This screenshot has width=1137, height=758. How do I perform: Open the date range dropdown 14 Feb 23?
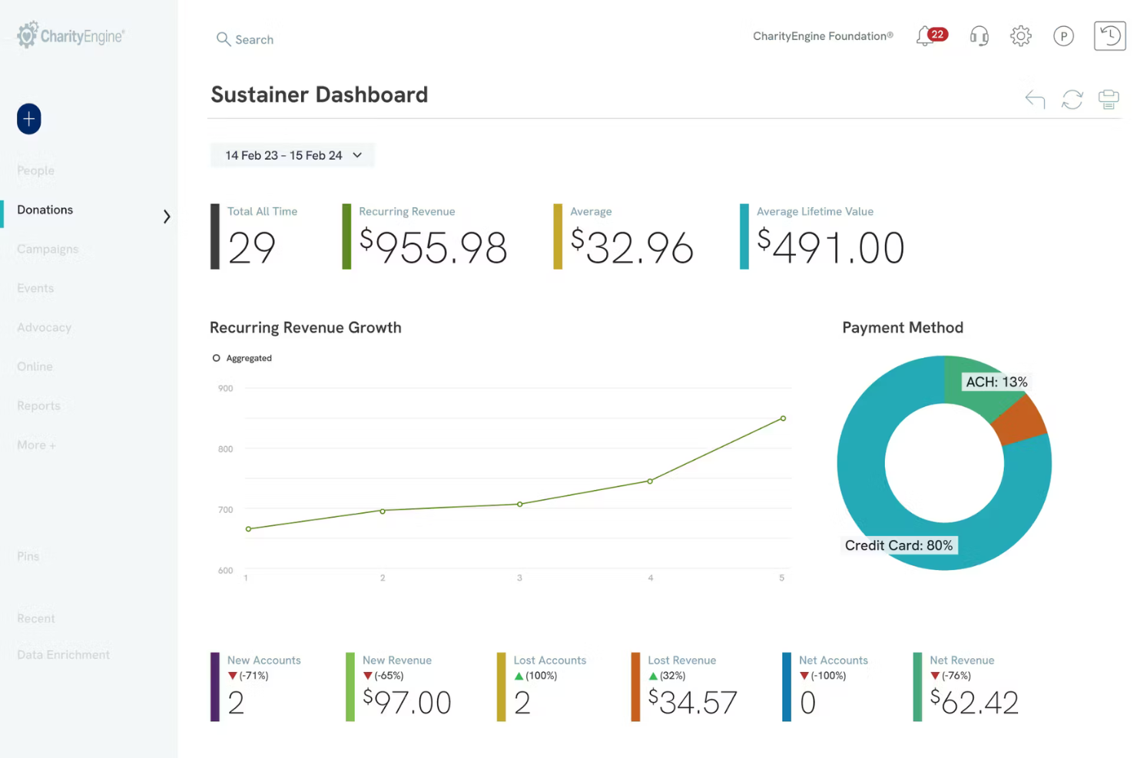coord(292,155)
